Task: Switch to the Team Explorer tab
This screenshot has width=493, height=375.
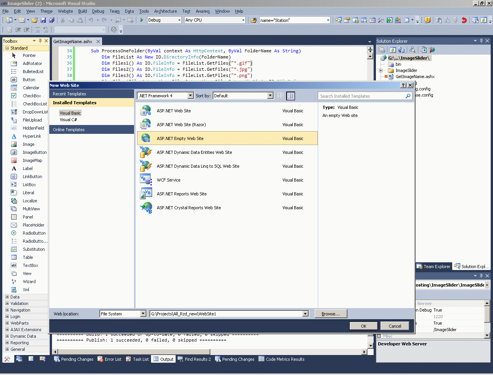Action: 434,267
